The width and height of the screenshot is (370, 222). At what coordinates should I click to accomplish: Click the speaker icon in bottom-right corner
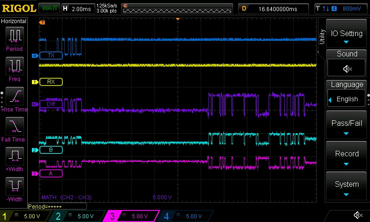point(358,216)
